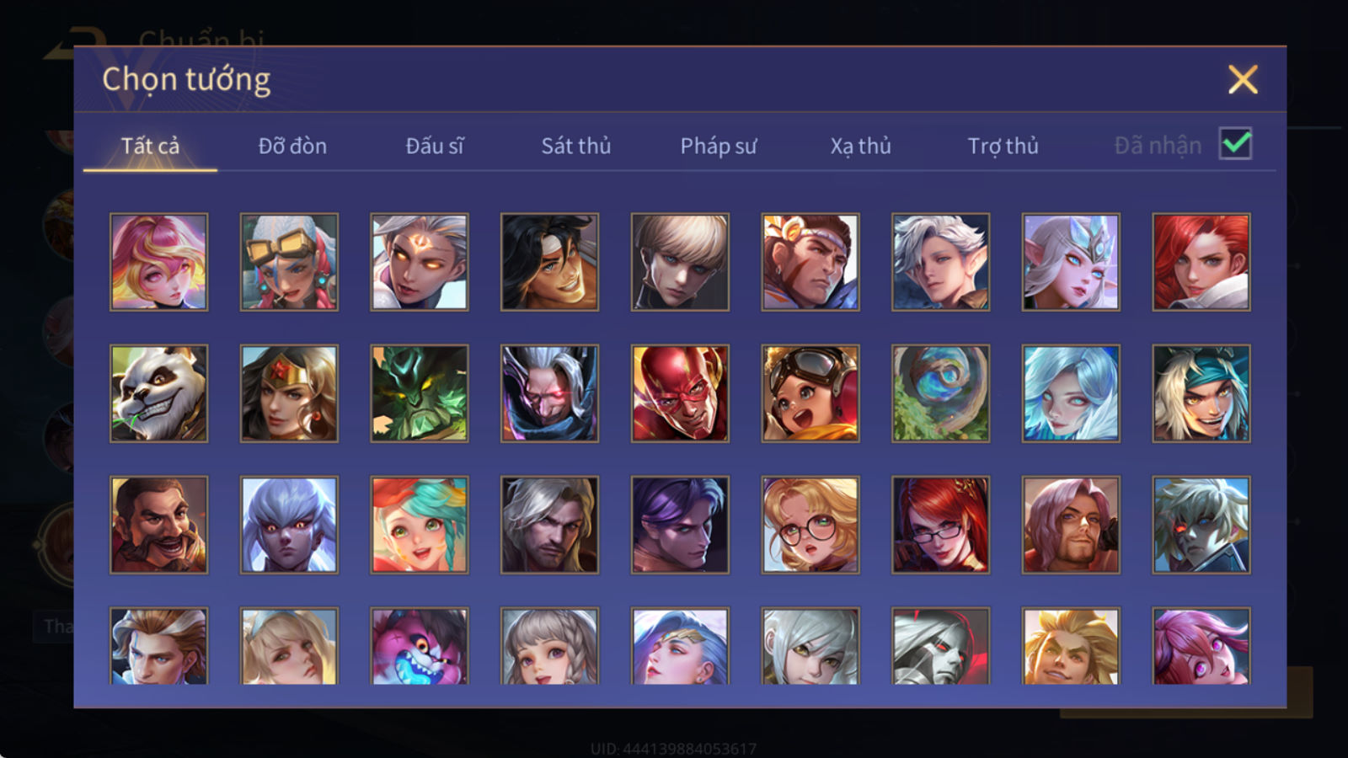
Task: Choose the ice-blue haired woman hero
Action: coord(1071,393)
